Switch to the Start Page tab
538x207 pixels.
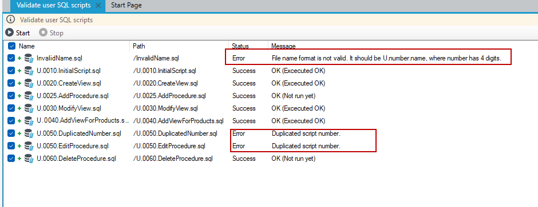(x=126, y=6)
